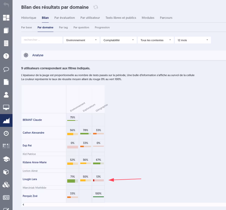The image size is (226, 210).
Task: Open the dots grid sidebar icon
Action: pyautogui.click(x=6, y=146)
